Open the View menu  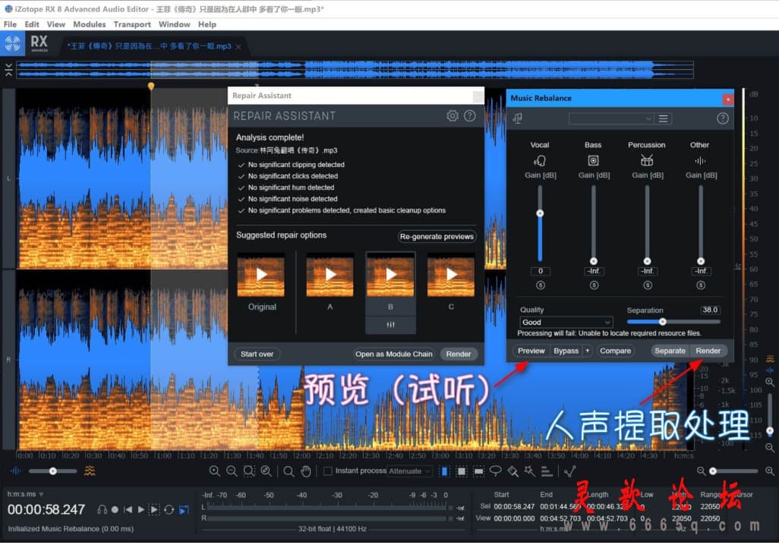point(55,24)
